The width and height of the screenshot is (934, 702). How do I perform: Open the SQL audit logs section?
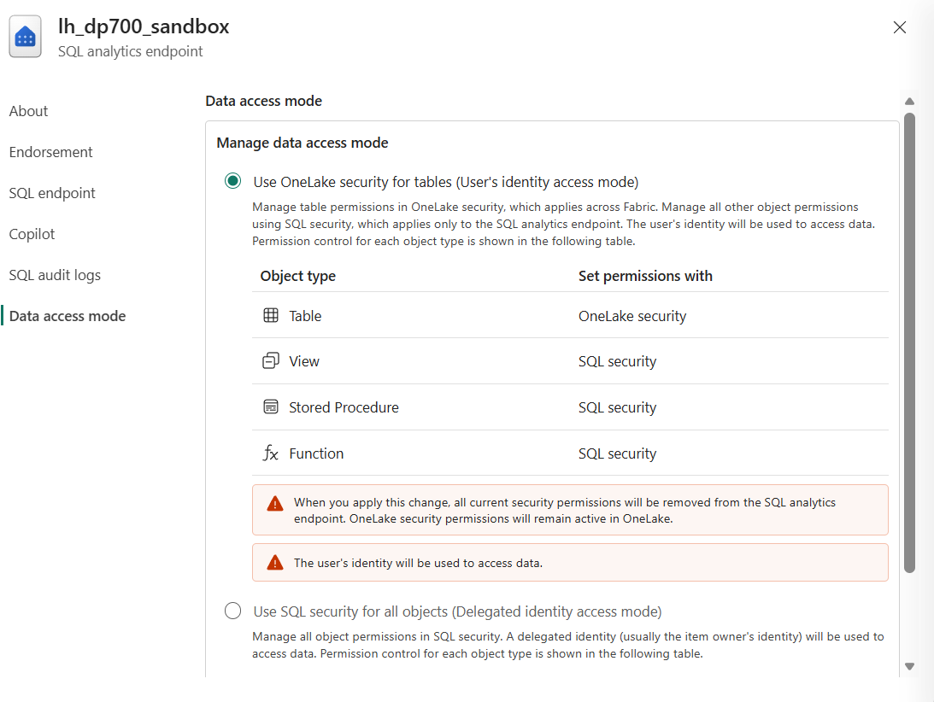[55, 276]
